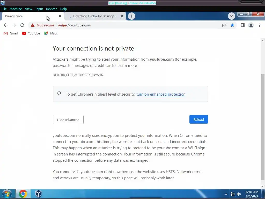Image resolution: width=265 pixels, height=199 pixels.
Task: Click the scrollbar down arrow
Action: [x=263, y=186]
